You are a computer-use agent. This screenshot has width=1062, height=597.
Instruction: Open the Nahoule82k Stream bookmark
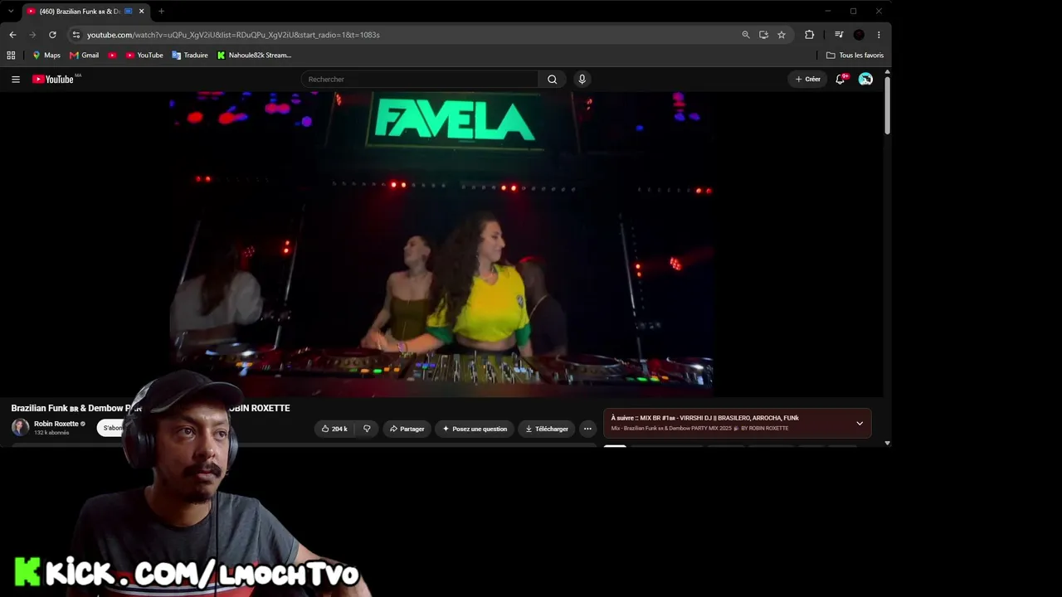(x=255, y=56)
